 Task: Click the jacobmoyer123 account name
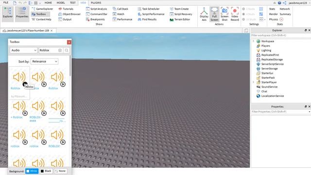[298, 3]
